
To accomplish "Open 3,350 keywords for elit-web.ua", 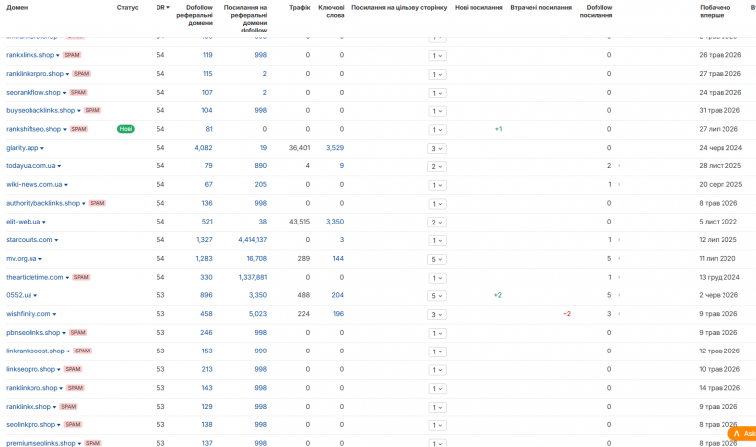I will 335,222.
